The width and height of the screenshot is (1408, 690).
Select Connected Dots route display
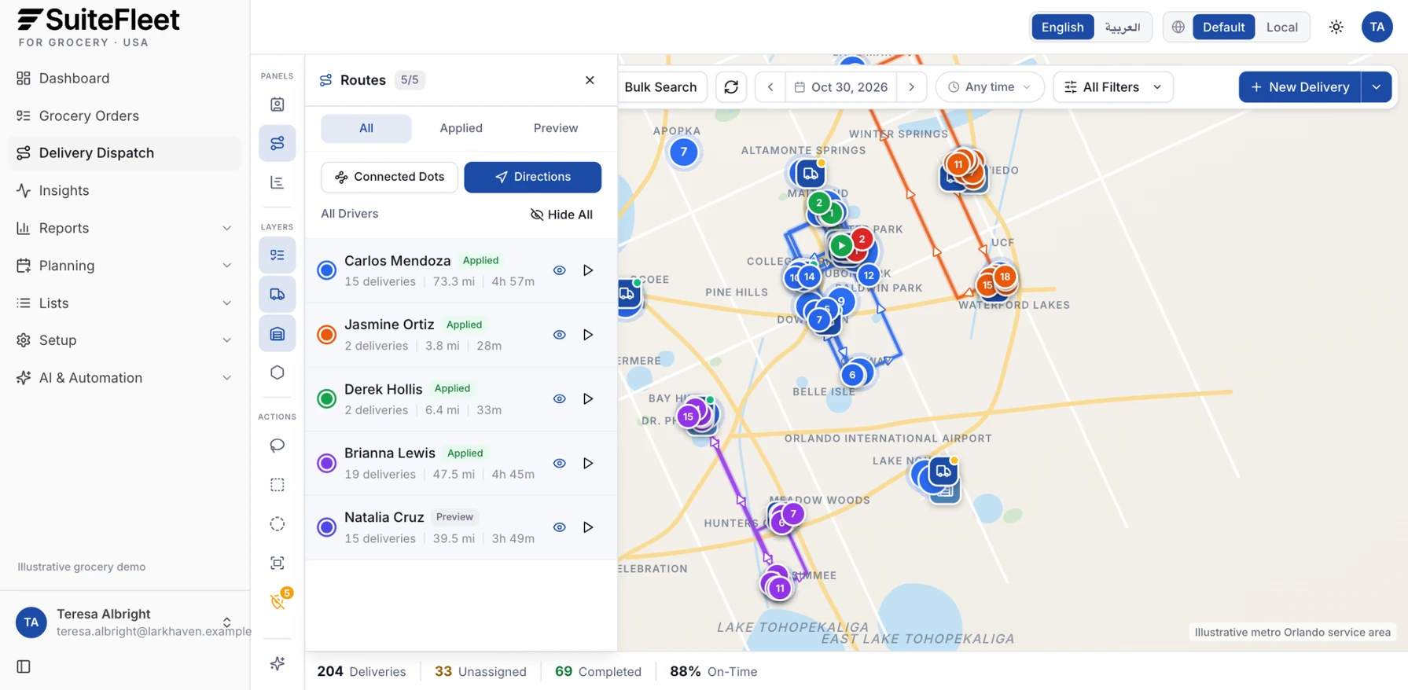pos(389,177)
